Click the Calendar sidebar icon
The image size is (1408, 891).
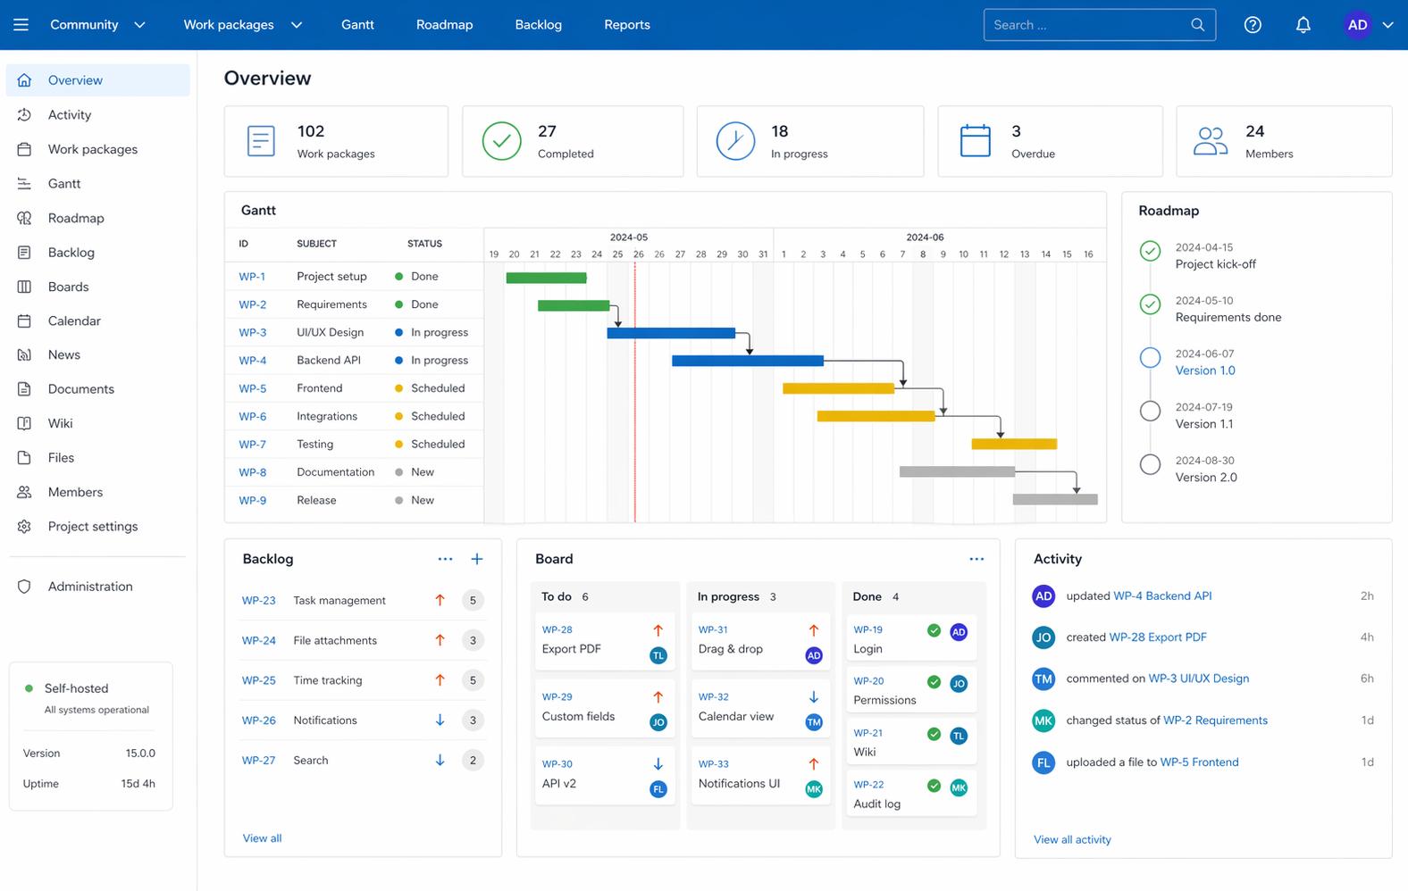click(x=24, y=321)
